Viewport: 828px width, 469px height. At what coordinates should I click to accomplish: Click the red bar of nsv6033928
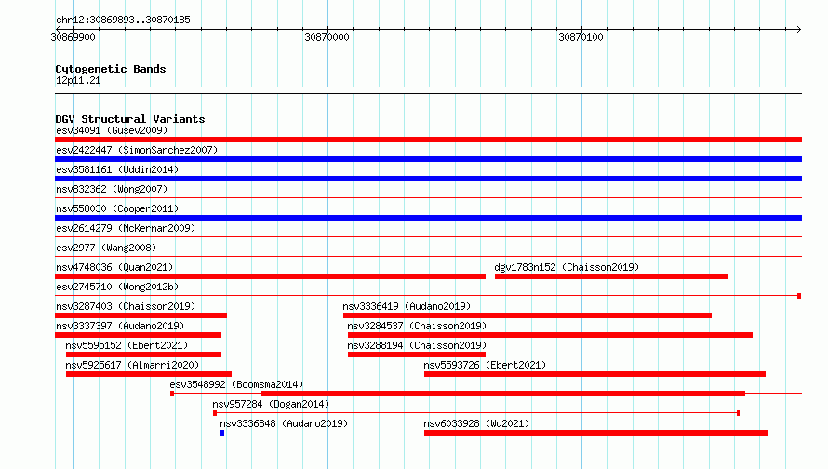point(596,433)
